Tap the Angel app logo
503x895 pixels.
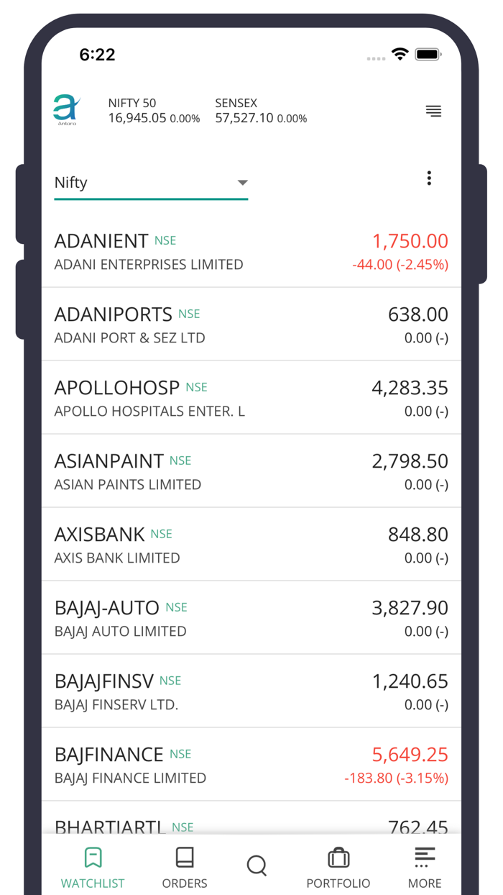pos(65,109)
